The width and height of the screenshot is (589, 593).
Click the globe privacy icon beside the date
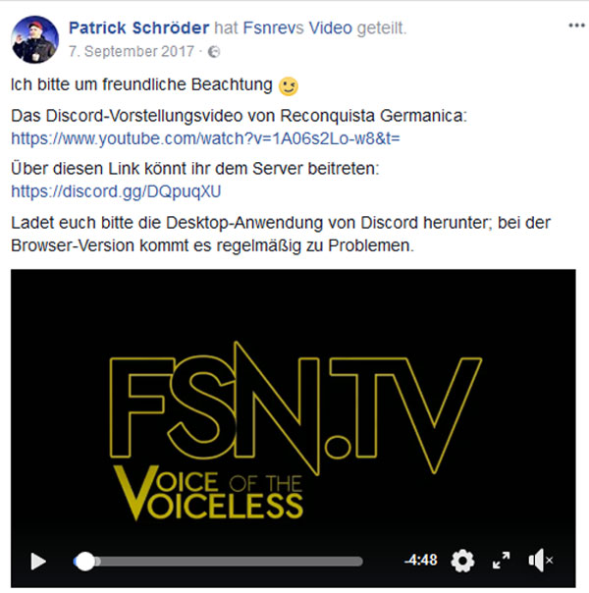(x=214, y=52)
